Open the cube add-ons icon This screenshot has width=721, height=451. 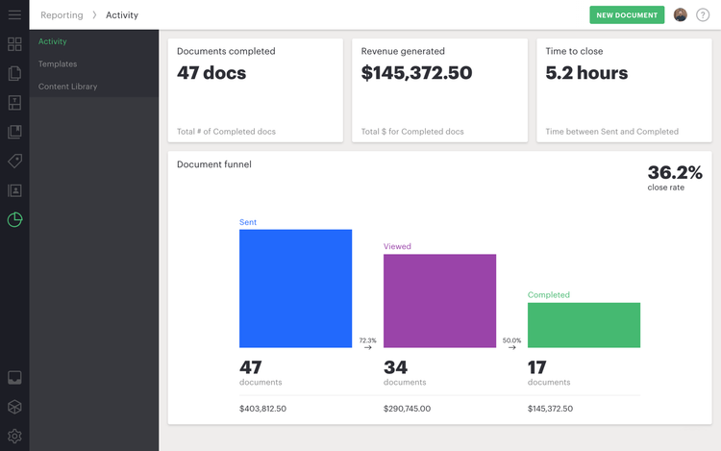pyautogui.click(x=14, y=407)
